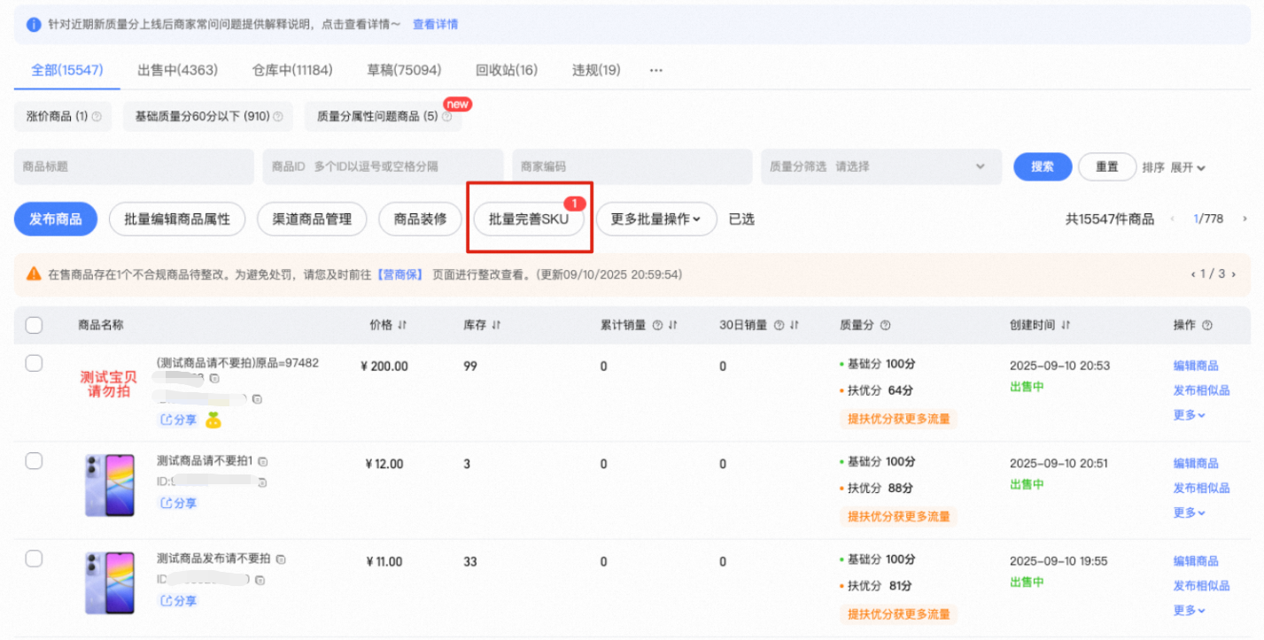The height and width of the screenshot is (640, 1264).
Task: Open 渠道商品管理
Action: point(313,219)
